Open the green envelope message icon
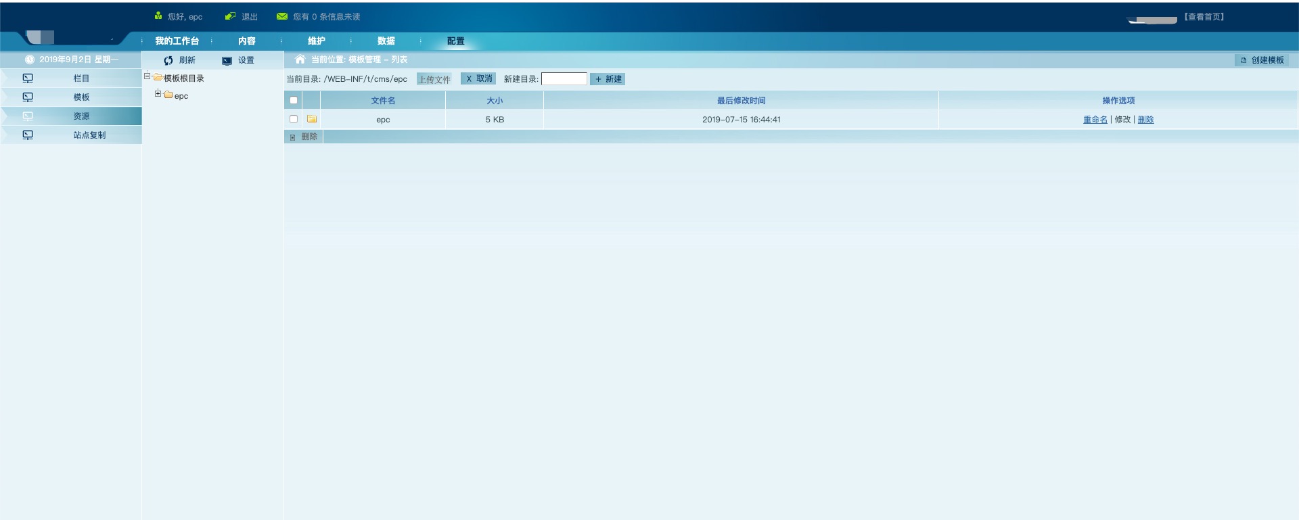 (282, 16)
